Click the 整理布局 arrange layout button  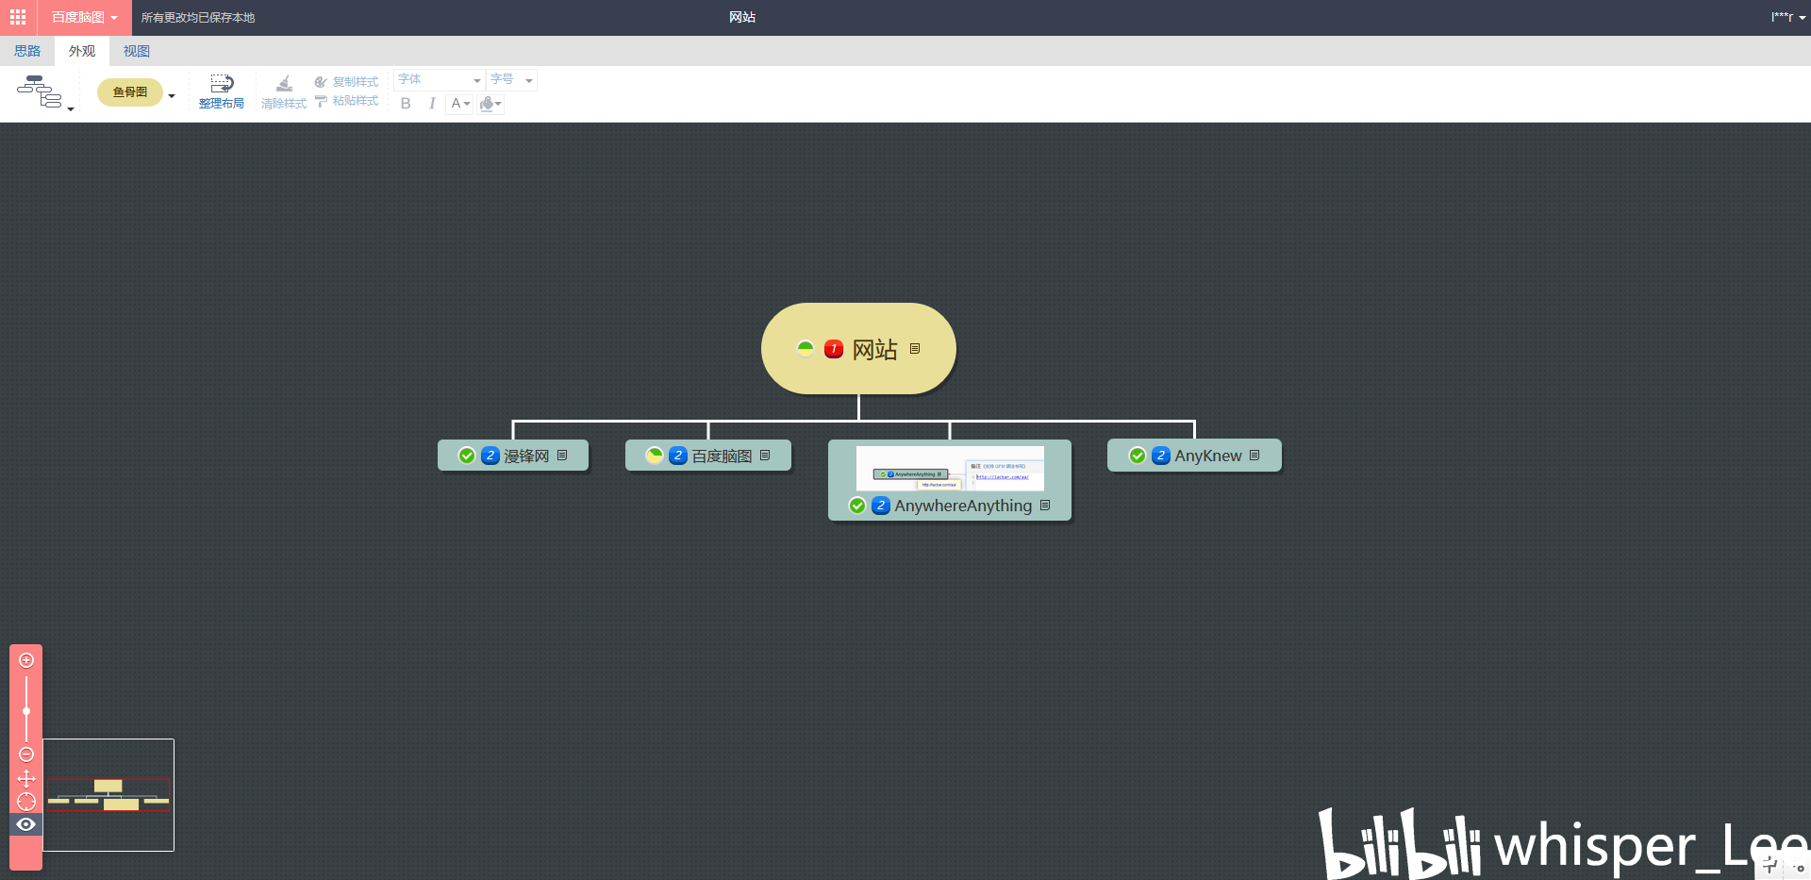222,91
